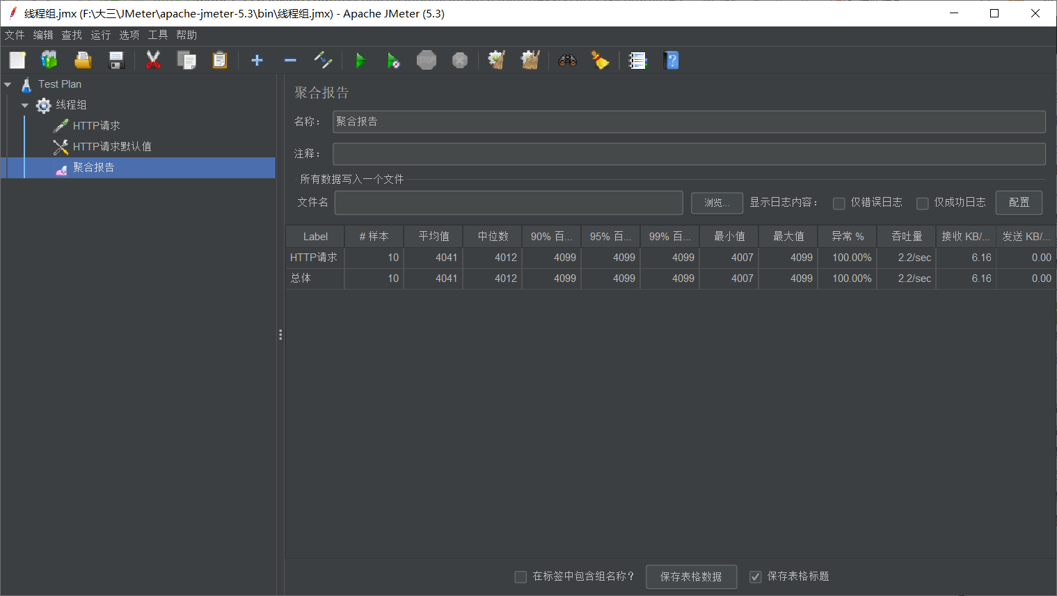Click the Reset search broom icon
Image resolution: width=1057 pixels, height=596 pixels.
600,61
